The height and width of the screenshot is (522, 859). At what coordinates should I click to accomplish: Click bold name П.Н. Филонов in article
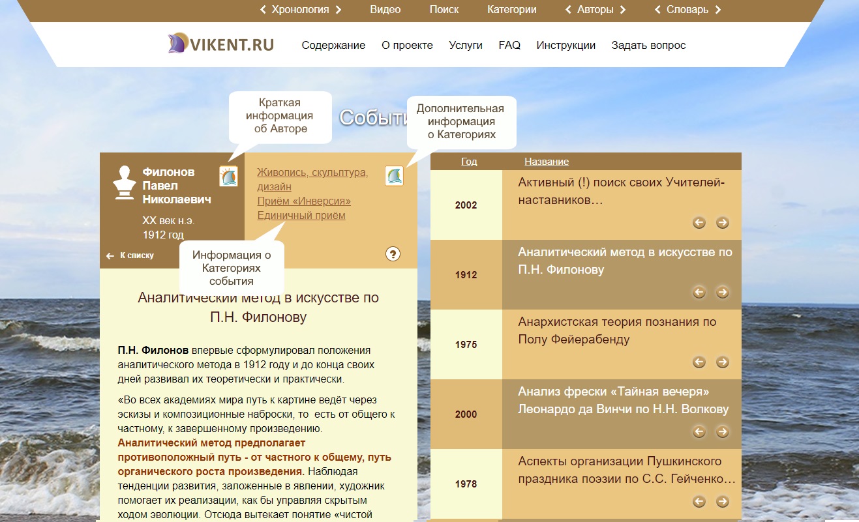153,351
